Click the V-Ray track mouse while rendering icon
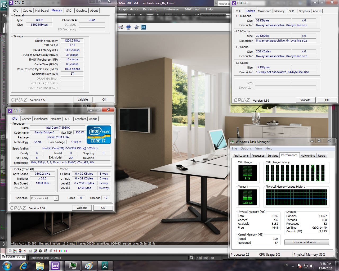This screenshot has height=271, width=339. click(121, 27)
